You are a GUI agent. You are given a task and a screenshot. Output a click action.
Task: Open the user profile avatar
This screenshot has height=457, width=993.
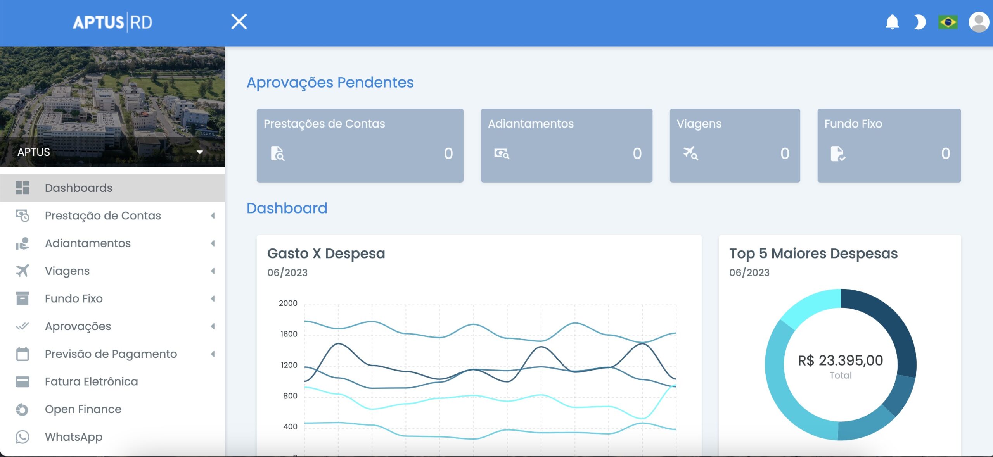978,22
